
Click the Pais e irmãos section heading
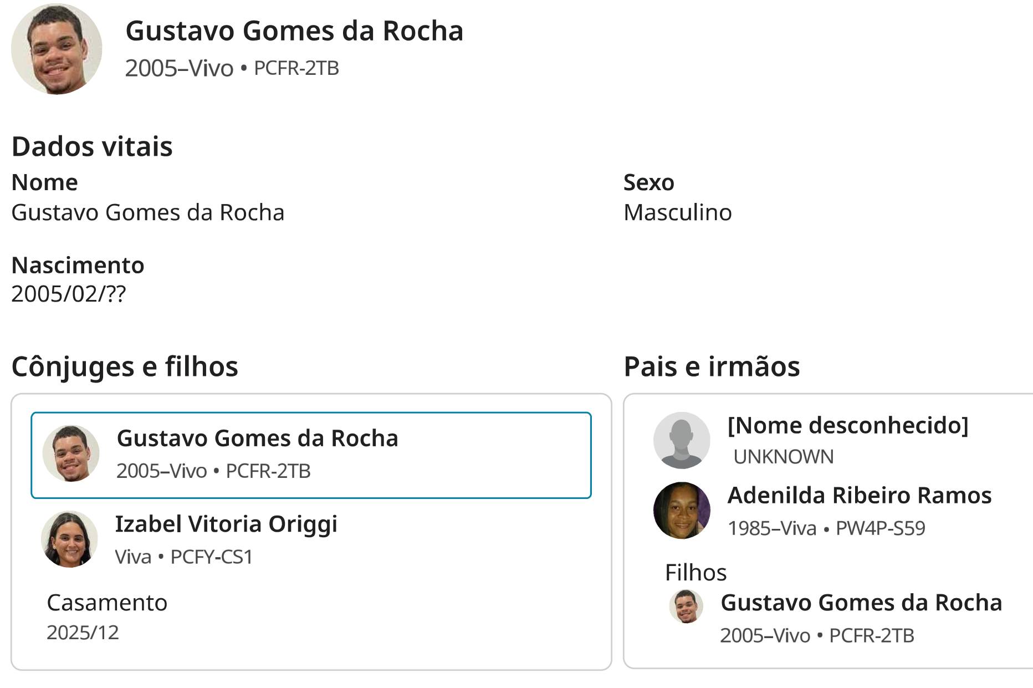click(x=712, y=366)
